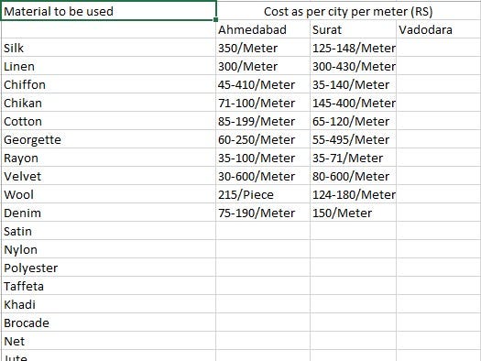The image size is (481, 361).
Task: Click the Wool material cell
Action: [x=109, y=194]
